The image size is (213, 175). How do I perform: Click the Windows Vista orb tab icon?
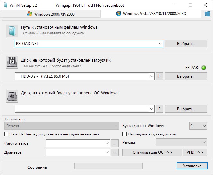click(x=119, y=13)
